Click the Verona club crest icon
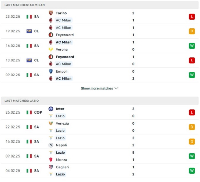The height and width of the screenshot is (182, 200). click(51, 49)
